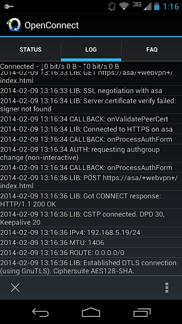The image size is (182, 324).
Task: Tap the Connected bit rate status line
Action: pyautogui.click(x=60, y=66)
